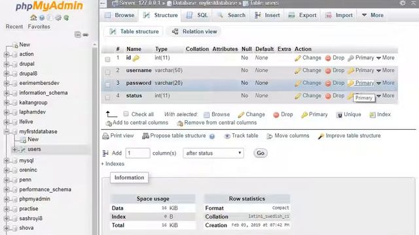Expand the Indexes section
Image resolution: width=419 pixels, height=235 pixels.
point(113,164)
